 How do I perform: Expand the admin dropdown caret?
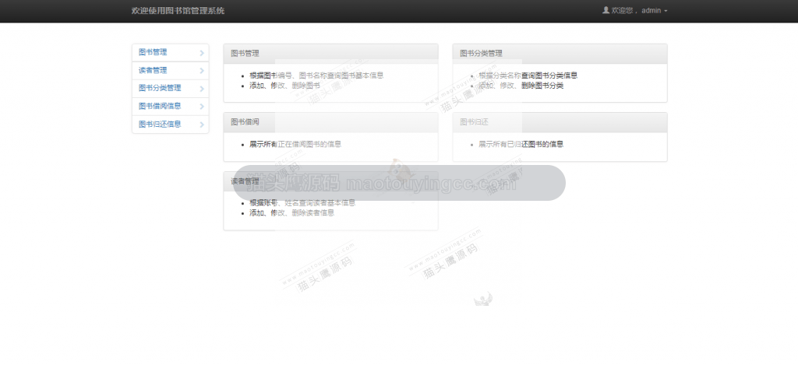point(666,11)
